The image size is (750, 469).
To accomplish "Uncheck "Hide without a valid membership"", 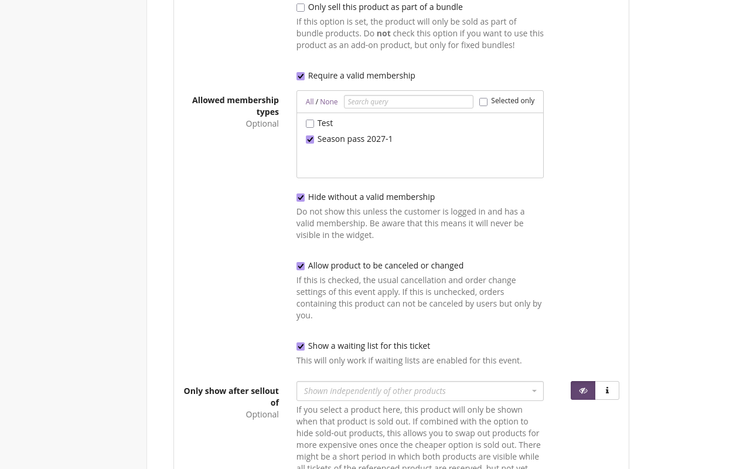I will point(301,198).
